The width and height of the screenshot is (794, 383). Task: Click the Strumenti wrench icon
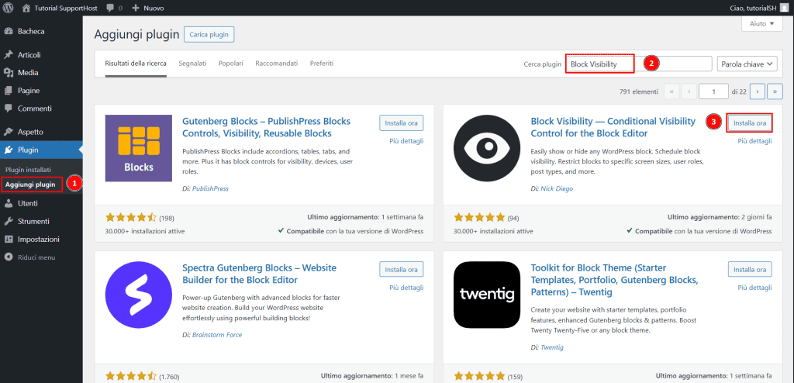coord(9,222)
